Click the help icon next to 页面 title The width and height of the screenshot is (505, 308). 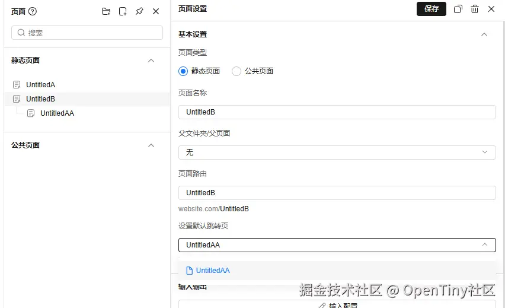point(33,12)
